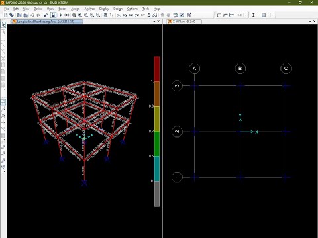Choose the Select Pointer tool in sidebar

(3, 24)
